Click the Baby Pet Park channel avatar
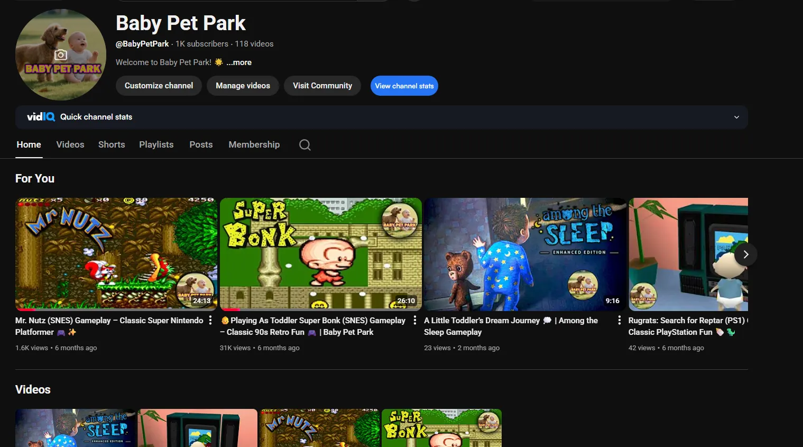Screen dimensions: 803x447 coord(61,54)
